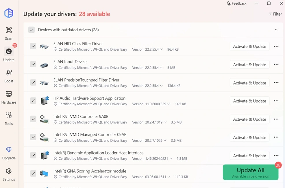Uncheck ELAN PrecisionTouchpad Filter Driver checkbox
The width and height of the screenshot is (285, 188).
[x=33, y=82]
